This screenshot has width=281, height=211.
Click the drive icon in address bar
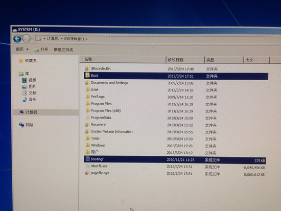click(38, 39)
